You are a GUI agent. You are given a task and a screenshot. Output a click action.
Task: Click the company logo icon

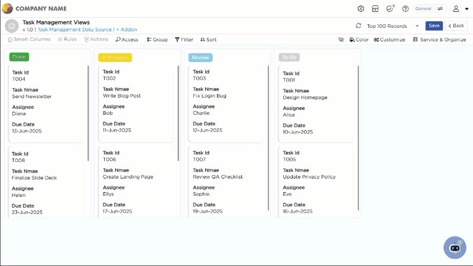pyautogui.click(x=7, y=9)
